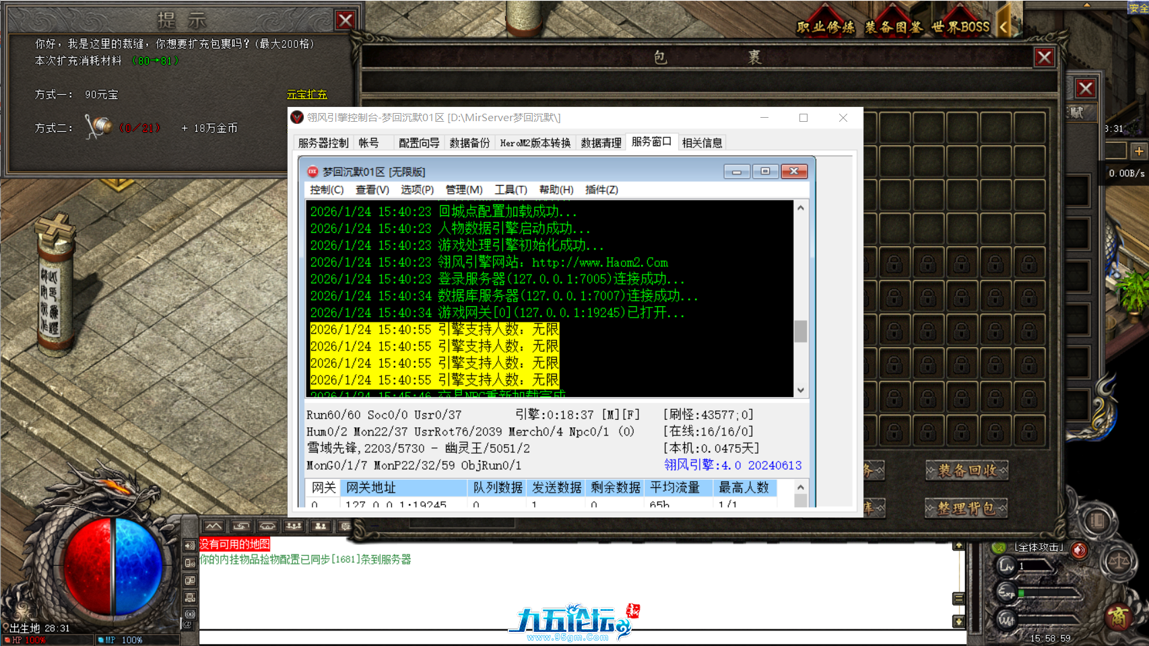
Task: Expand the 工具(T) menu
Action: pos(511,190)
